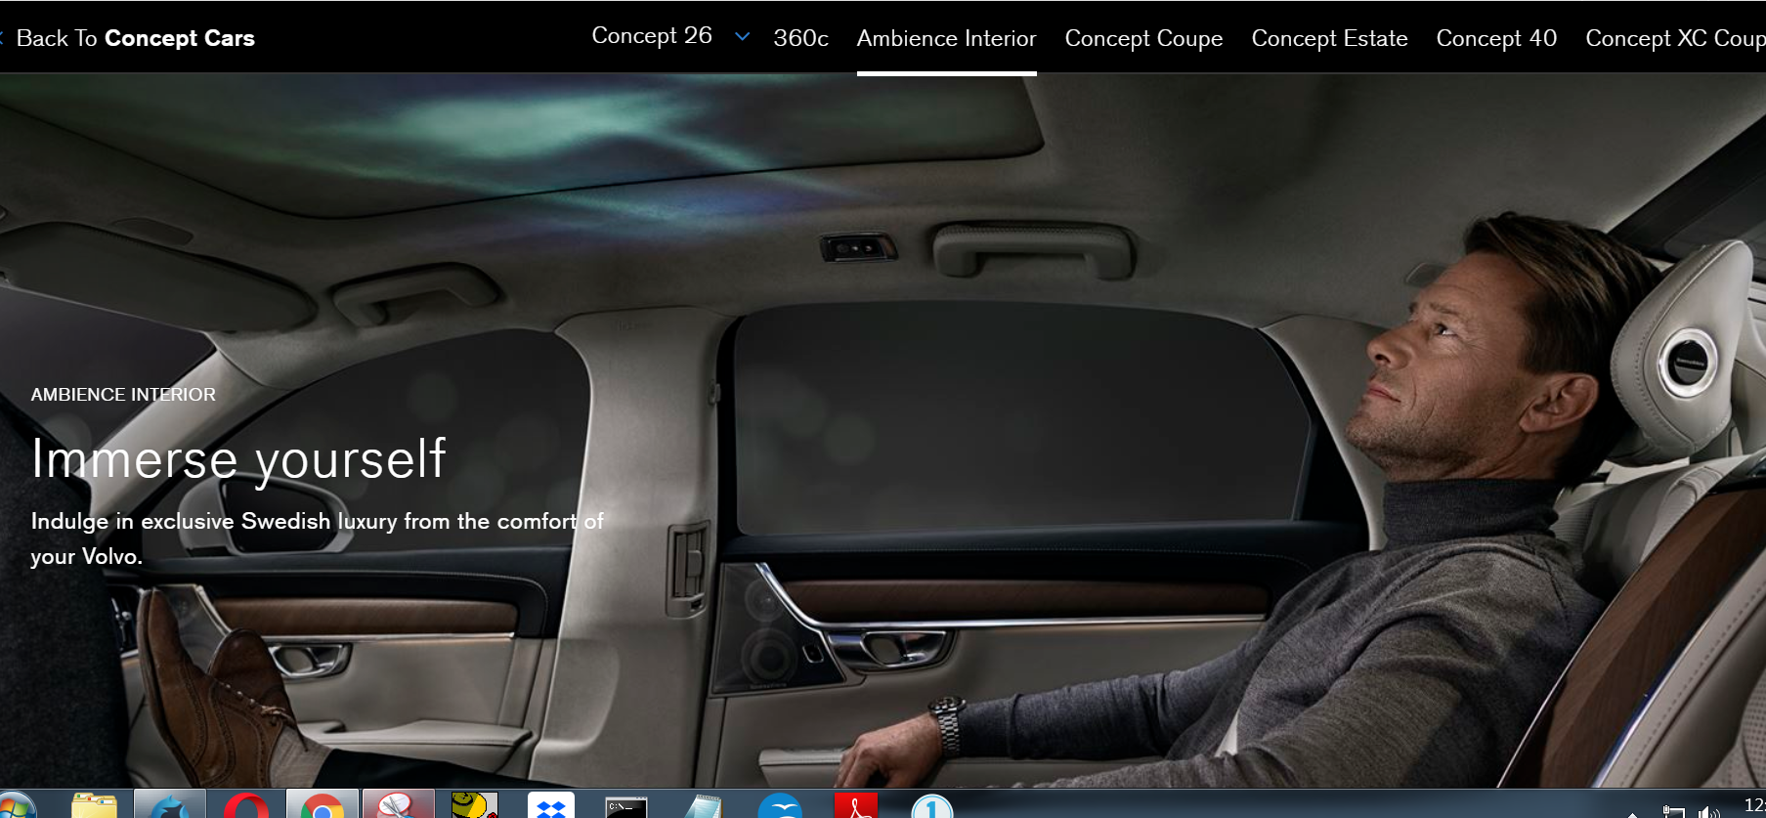Go to the 360c page

pos(800,38)
